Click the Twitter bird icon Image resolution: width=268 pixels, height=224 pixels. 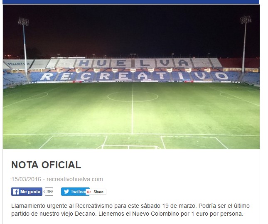pyautogui.click(x=66, y=192)
